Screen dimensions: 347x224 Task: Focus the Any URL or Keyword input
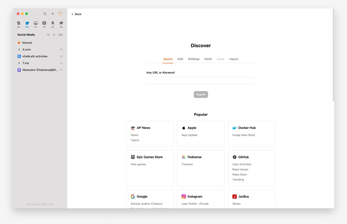pyautogui.click(x=201, y=81)
